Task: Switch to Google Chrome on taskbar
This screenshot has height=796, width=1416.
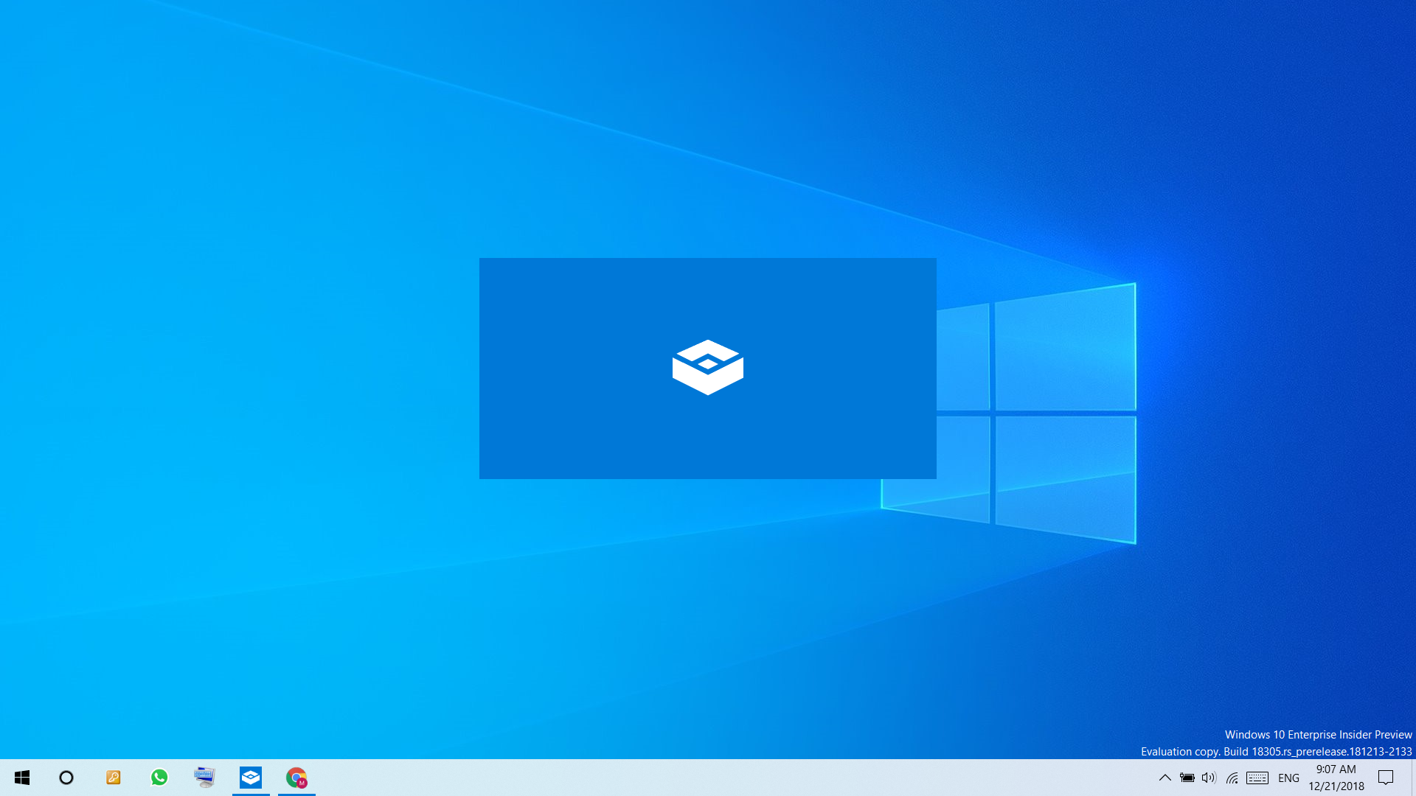Action: (296, 778)
